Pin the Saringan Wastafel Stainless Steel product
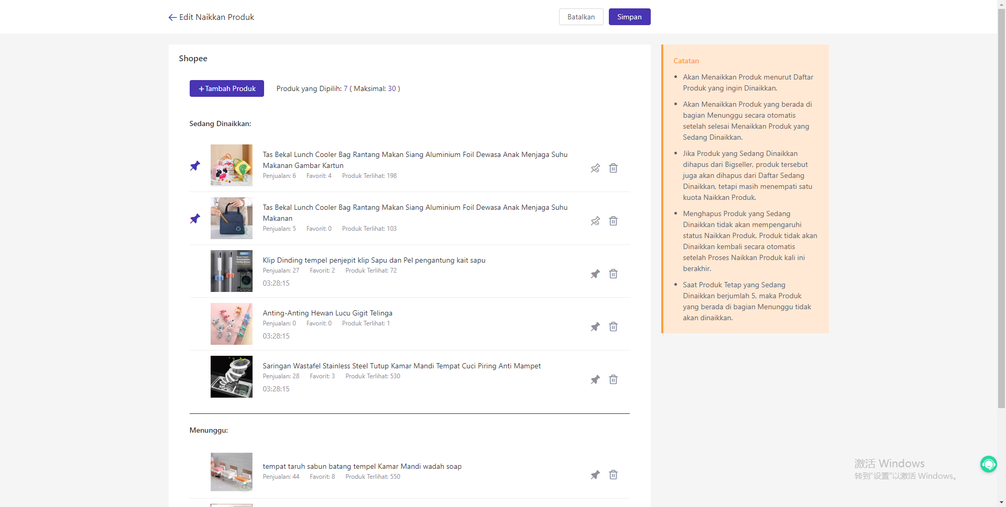Screen dimensions: 1006x507 click(x=595, y=380)
